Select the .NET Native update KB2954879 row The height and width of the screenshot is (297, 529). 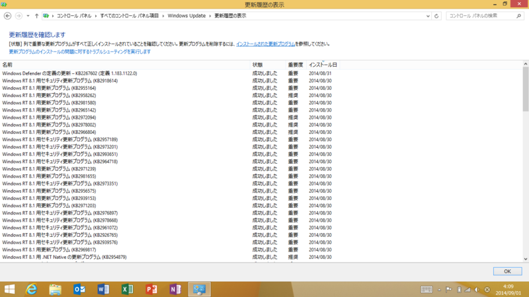point(169,257)
